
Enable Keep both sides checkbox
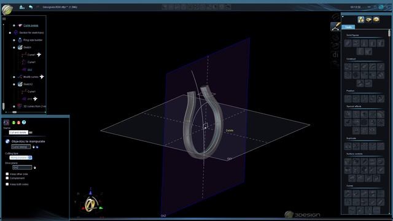(x=7, y=184)
